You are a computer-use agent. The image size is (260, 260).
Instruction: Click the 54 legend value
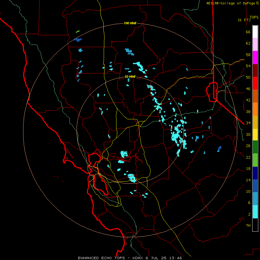coord(248,66)
